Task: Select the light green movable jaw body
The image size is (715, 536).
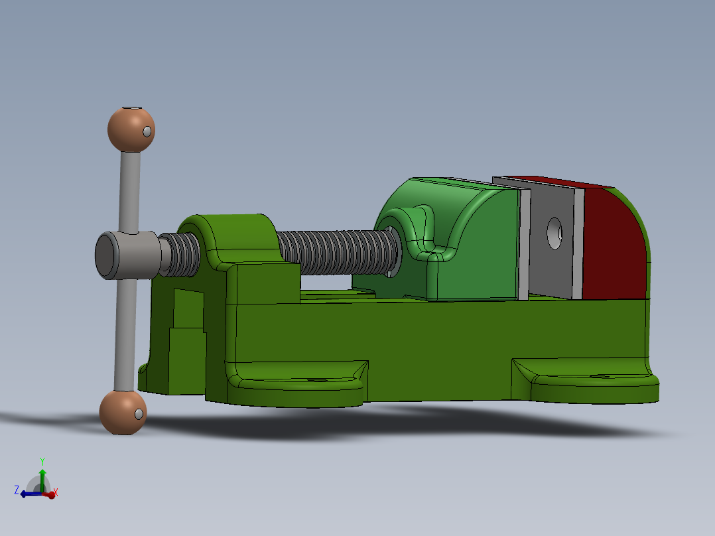Action: [474, 246]
